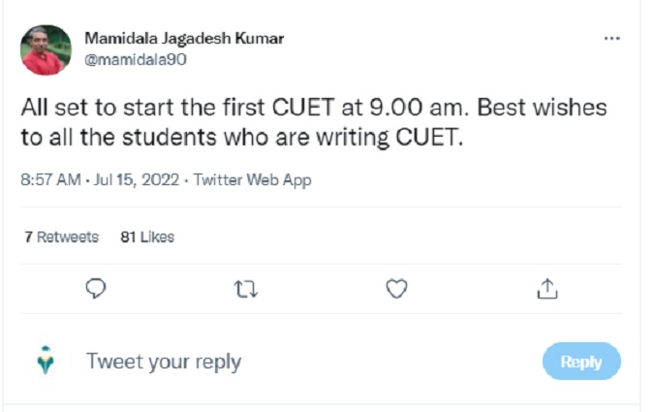Click the 'Tweet your reply' field

coord(164,362)
